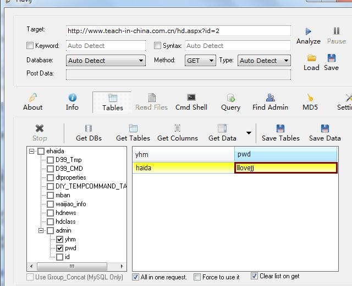Click the Analyze play icon
The image size is (352, 286).
point(309,31)
